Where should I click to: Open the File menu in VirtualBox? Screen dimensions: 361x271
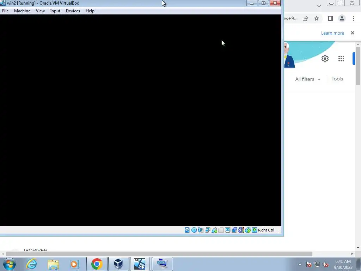pyautogui.click(x=5, y=11)
